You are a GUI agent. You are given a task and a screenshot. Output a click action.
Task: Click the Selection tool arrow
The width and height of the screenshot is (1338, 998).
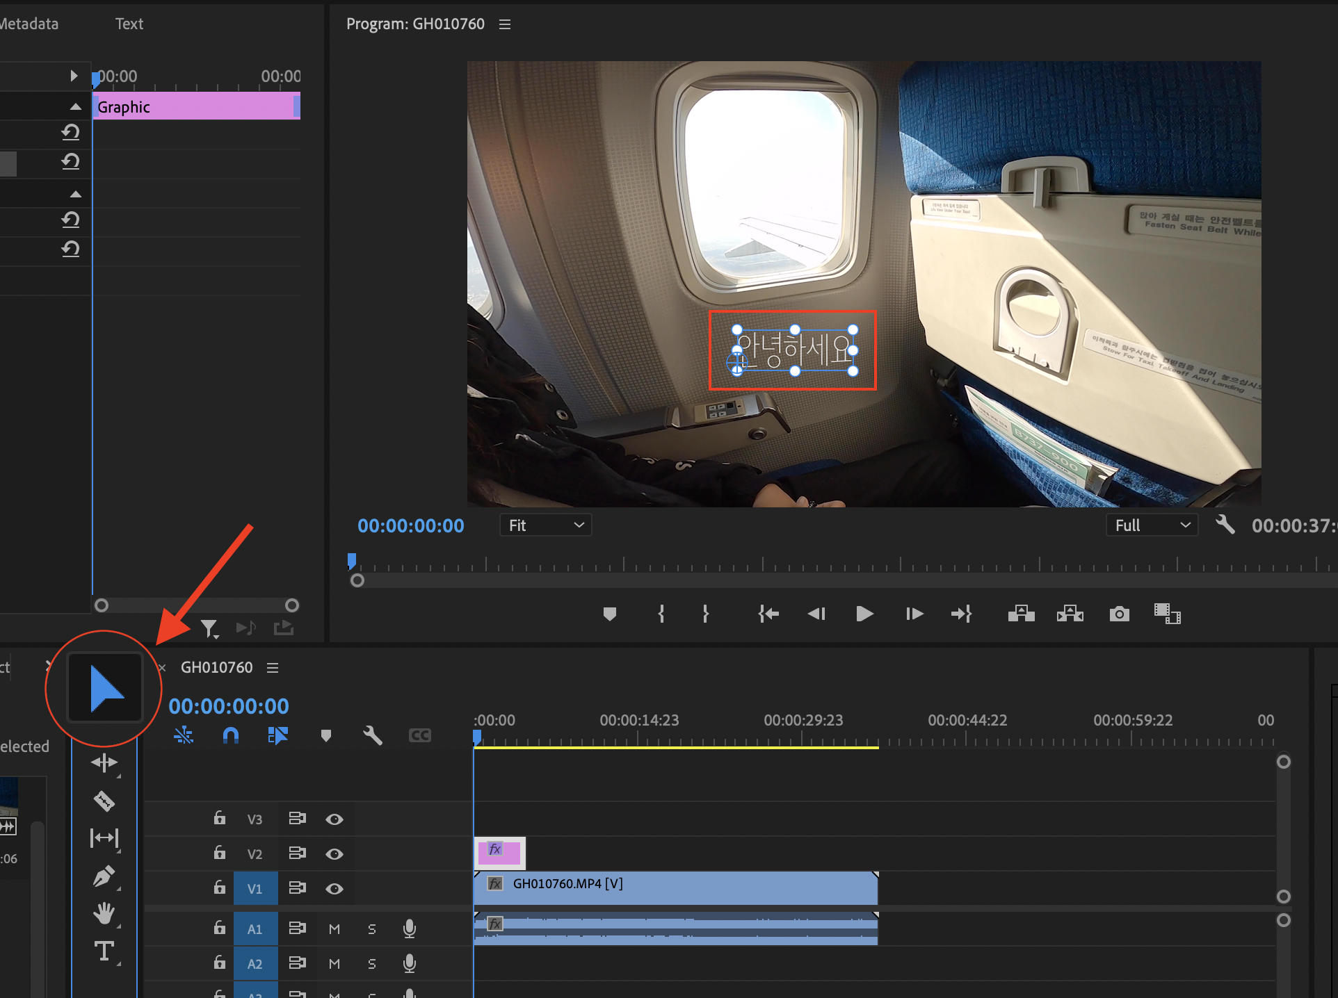click(106, 688)
